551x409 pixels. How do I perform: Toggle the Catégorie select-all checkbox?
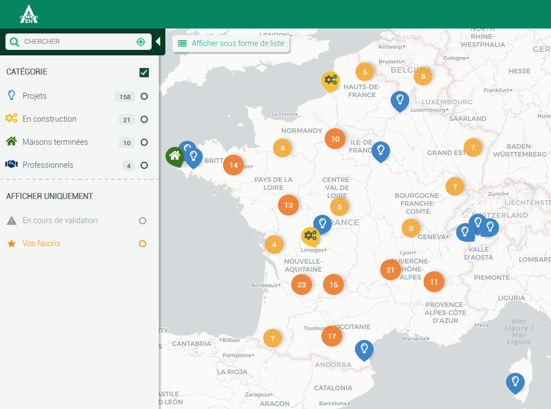144,72
